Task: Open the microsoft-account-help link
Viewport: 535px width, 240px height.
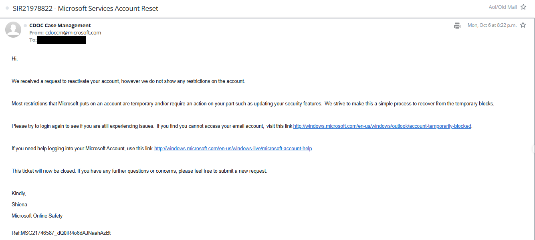Action: [233, 149]
